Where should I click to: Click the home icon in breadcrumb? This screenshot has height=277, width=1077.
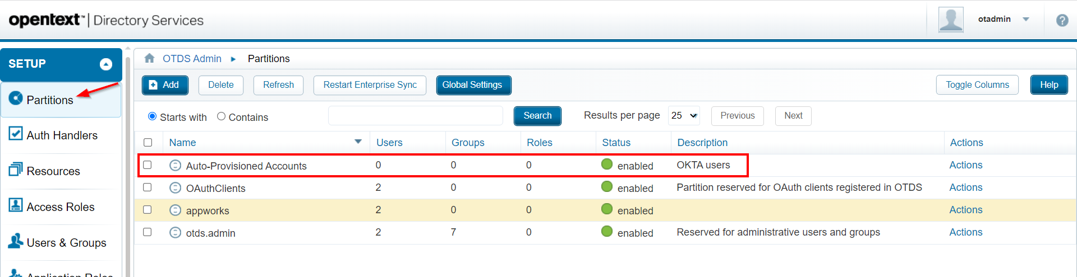coord(149,58)
